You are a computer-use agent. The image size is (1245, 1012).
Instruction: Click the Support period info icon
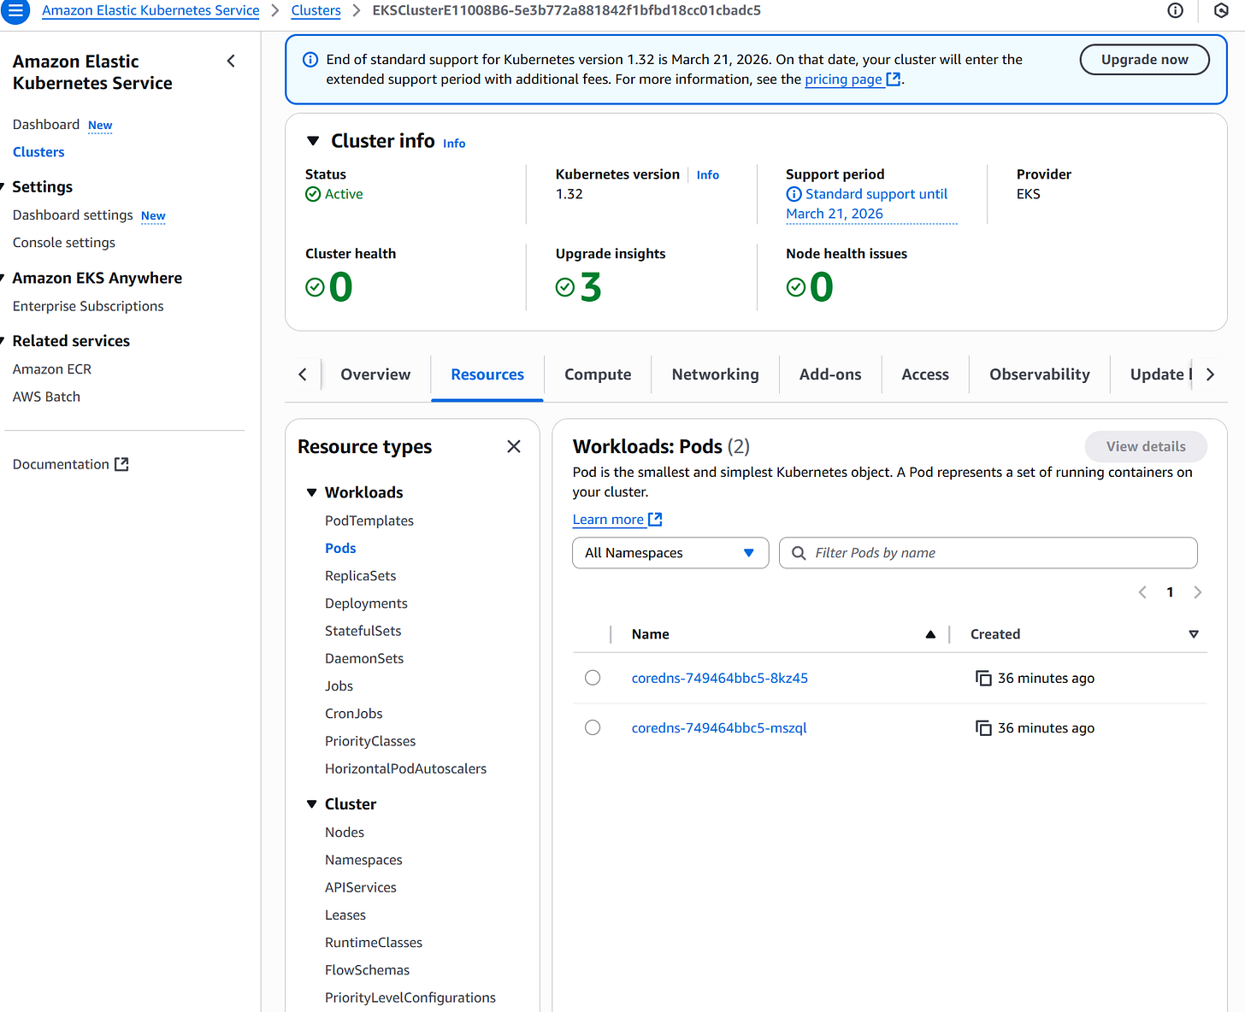pyautogui.click(x=794, y=194)
